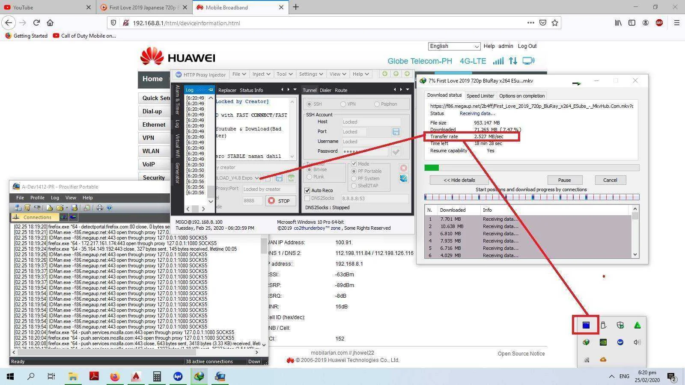
Task: Open the Calculator taskbar icon
Action: (157, 376)
